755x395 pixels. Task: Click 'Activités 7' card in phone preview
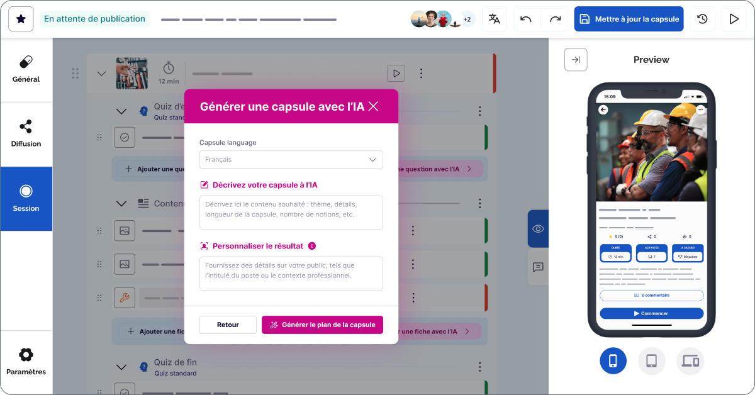click(x=652, y=253)
